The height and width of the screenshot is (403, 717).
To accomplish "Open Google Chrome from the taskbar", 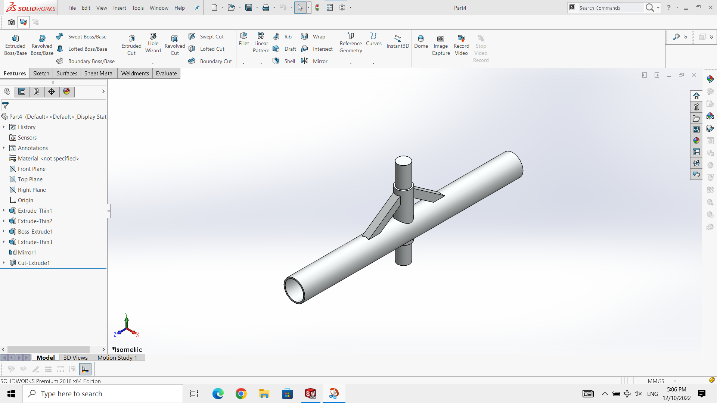I will pos(241,394).
